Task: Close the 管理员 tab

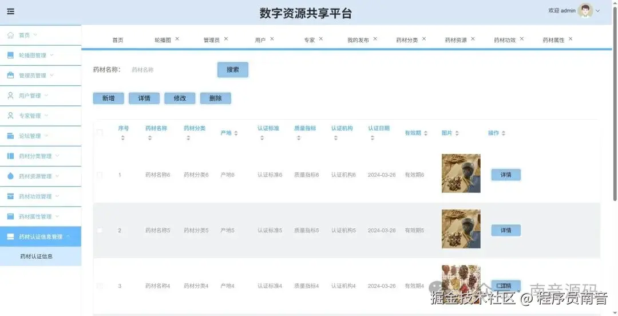Action: [x=226, y=39]
